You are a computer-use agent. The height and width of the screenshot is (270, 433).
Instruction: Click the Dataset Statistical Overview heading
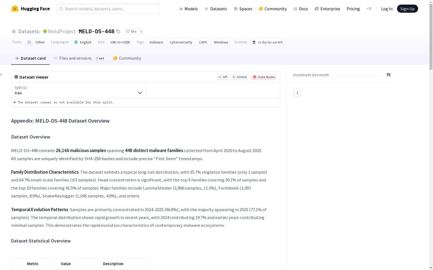pos(41,241)
